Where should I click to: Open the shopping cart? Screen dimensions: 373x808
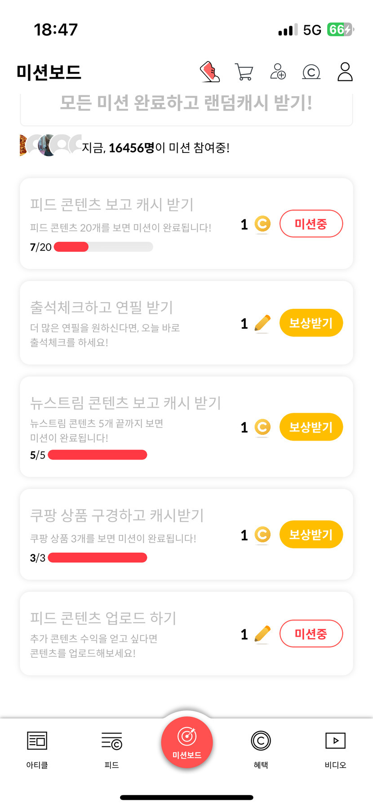pos(244,72)
